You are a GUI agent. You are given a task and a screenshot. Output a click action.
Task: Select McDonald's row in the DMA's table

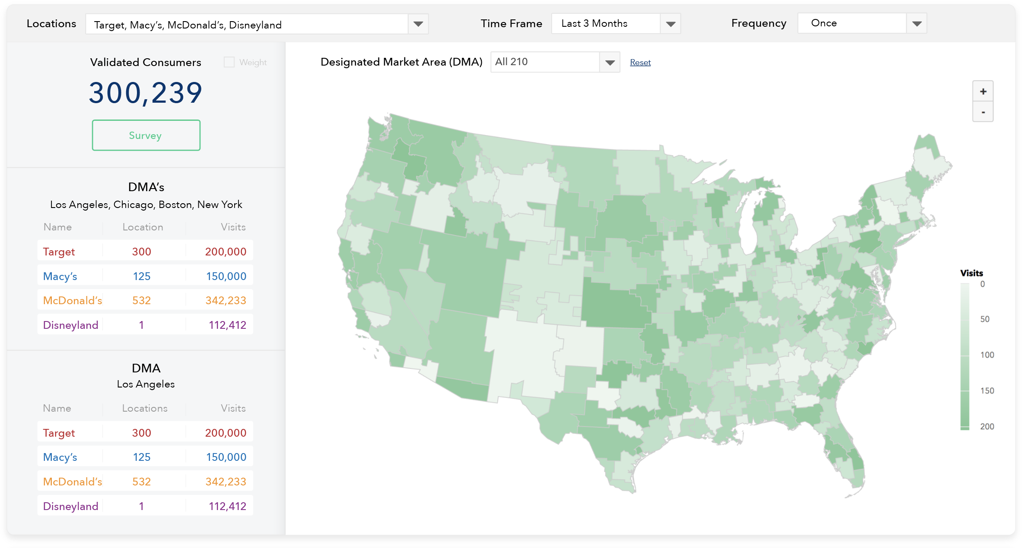[x=145, y=300]
